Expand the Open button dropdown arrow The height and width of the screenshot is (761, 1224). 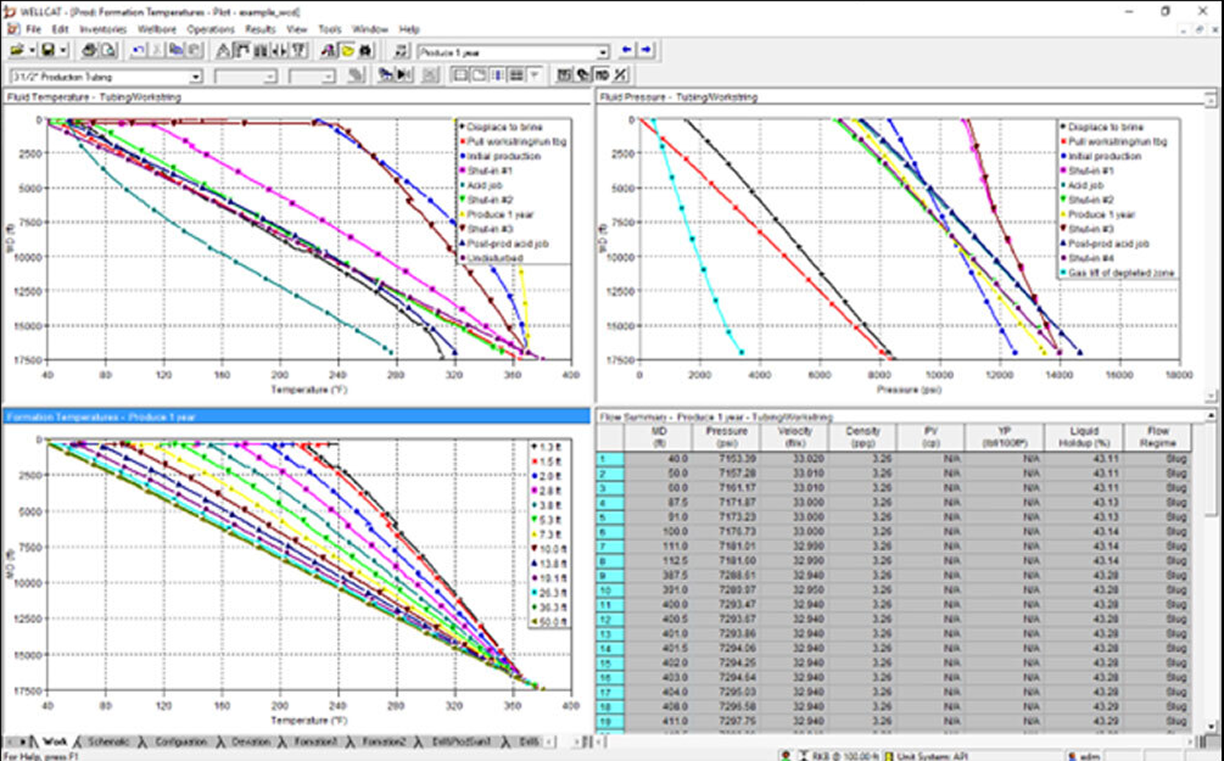coord(32,51)
